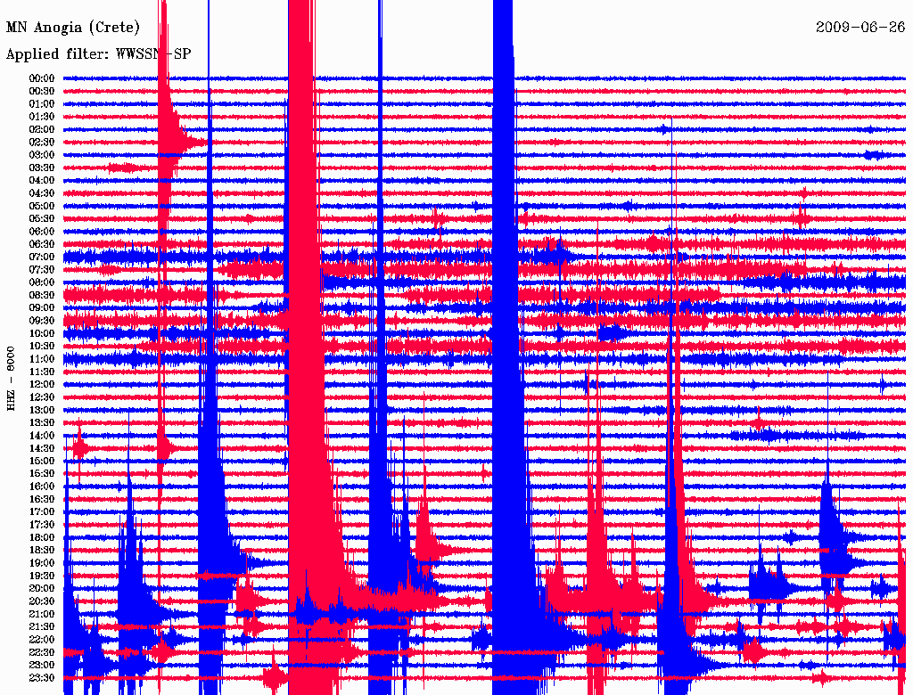
Task: Select the 02:30 time label
Action: point(42,142)
